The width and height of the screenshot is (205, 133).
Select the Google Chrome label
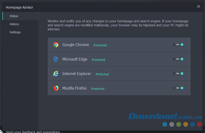tap(76, 45)
